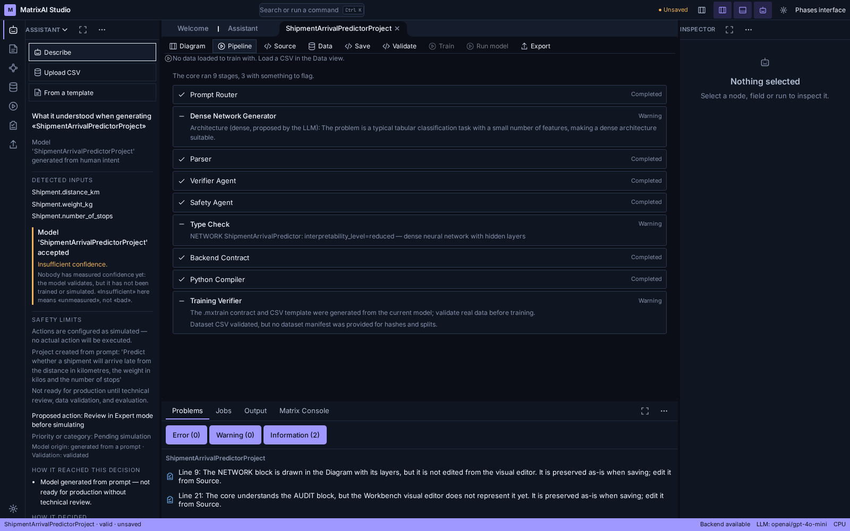Open the Diagram view
This screenshot has width=850, height=531.
click(188, 46)
